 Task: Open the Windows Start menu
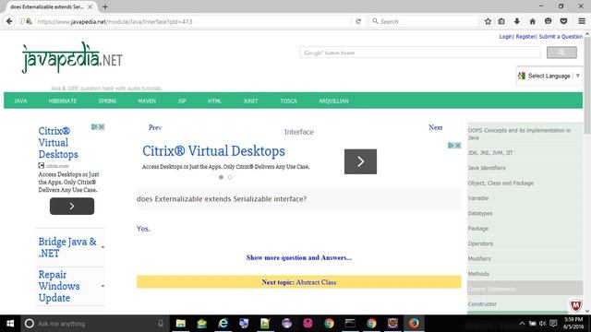pos(10,324)
